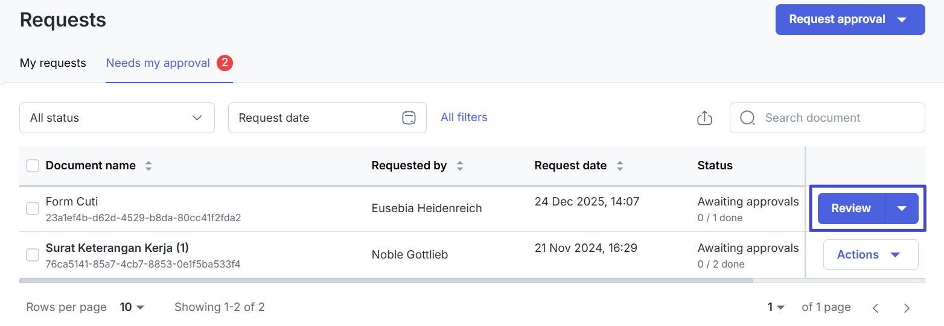Click the Review button for Form Cuti
Screen dimensions: 944x326
[x=851, y=208]
